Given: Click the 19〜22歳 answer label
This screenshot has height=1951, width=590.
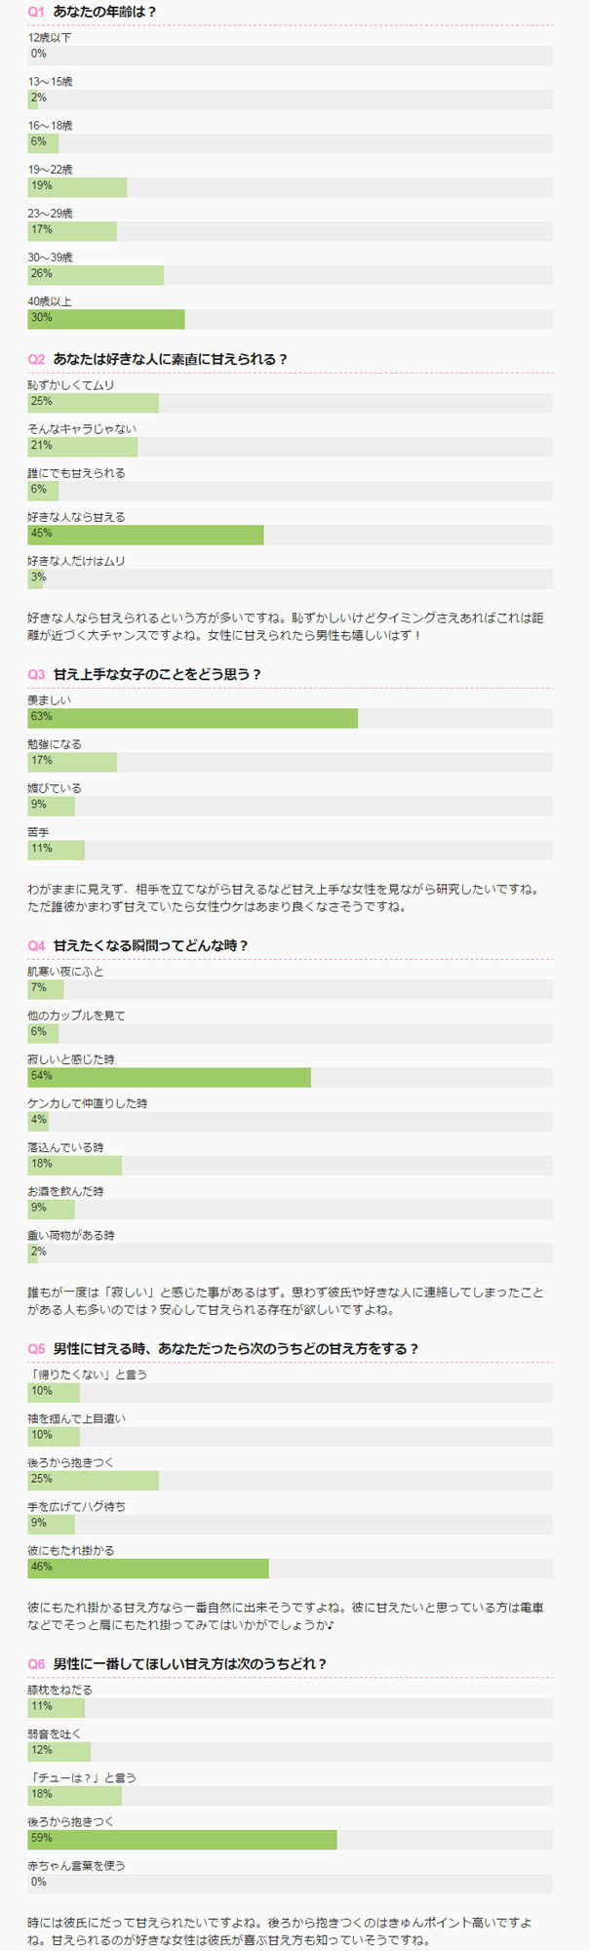Looking at the screenshot, I should click(x=50, y=170).
